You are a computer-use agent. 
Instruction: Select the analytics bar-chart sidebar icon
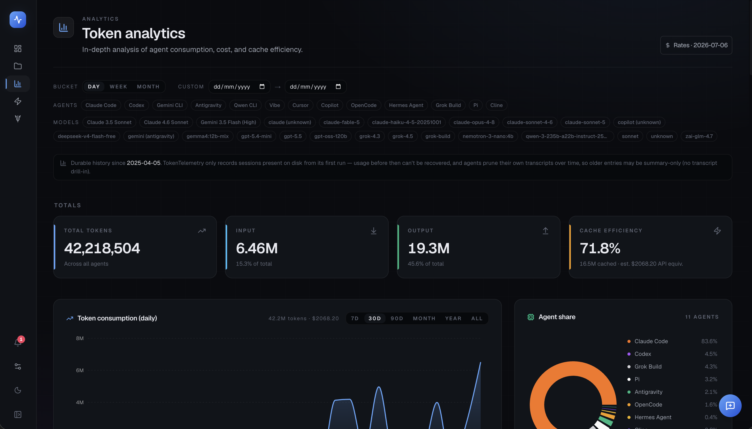(18, 84)
